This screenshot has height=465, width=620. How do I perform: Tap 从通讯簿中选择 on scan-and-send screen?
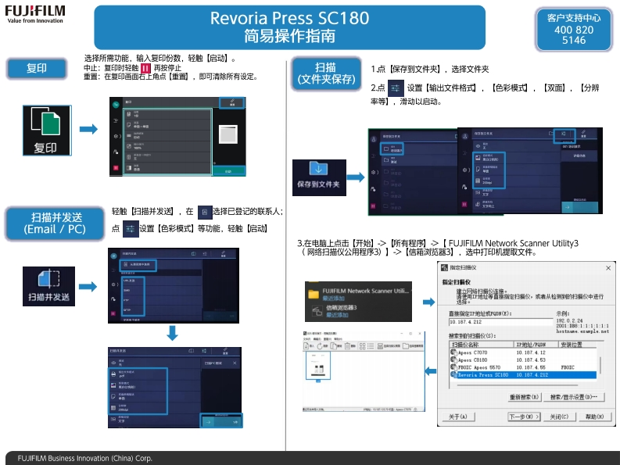point(138,265)
